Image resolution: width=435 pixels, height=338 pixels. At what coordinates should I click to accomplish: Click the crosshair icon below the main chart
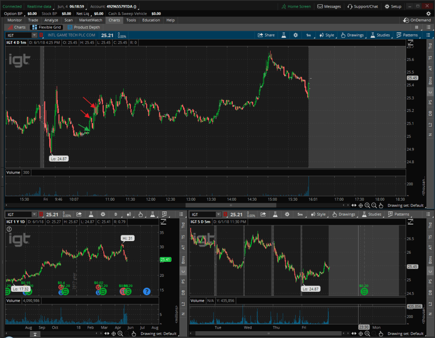(361, 205)
